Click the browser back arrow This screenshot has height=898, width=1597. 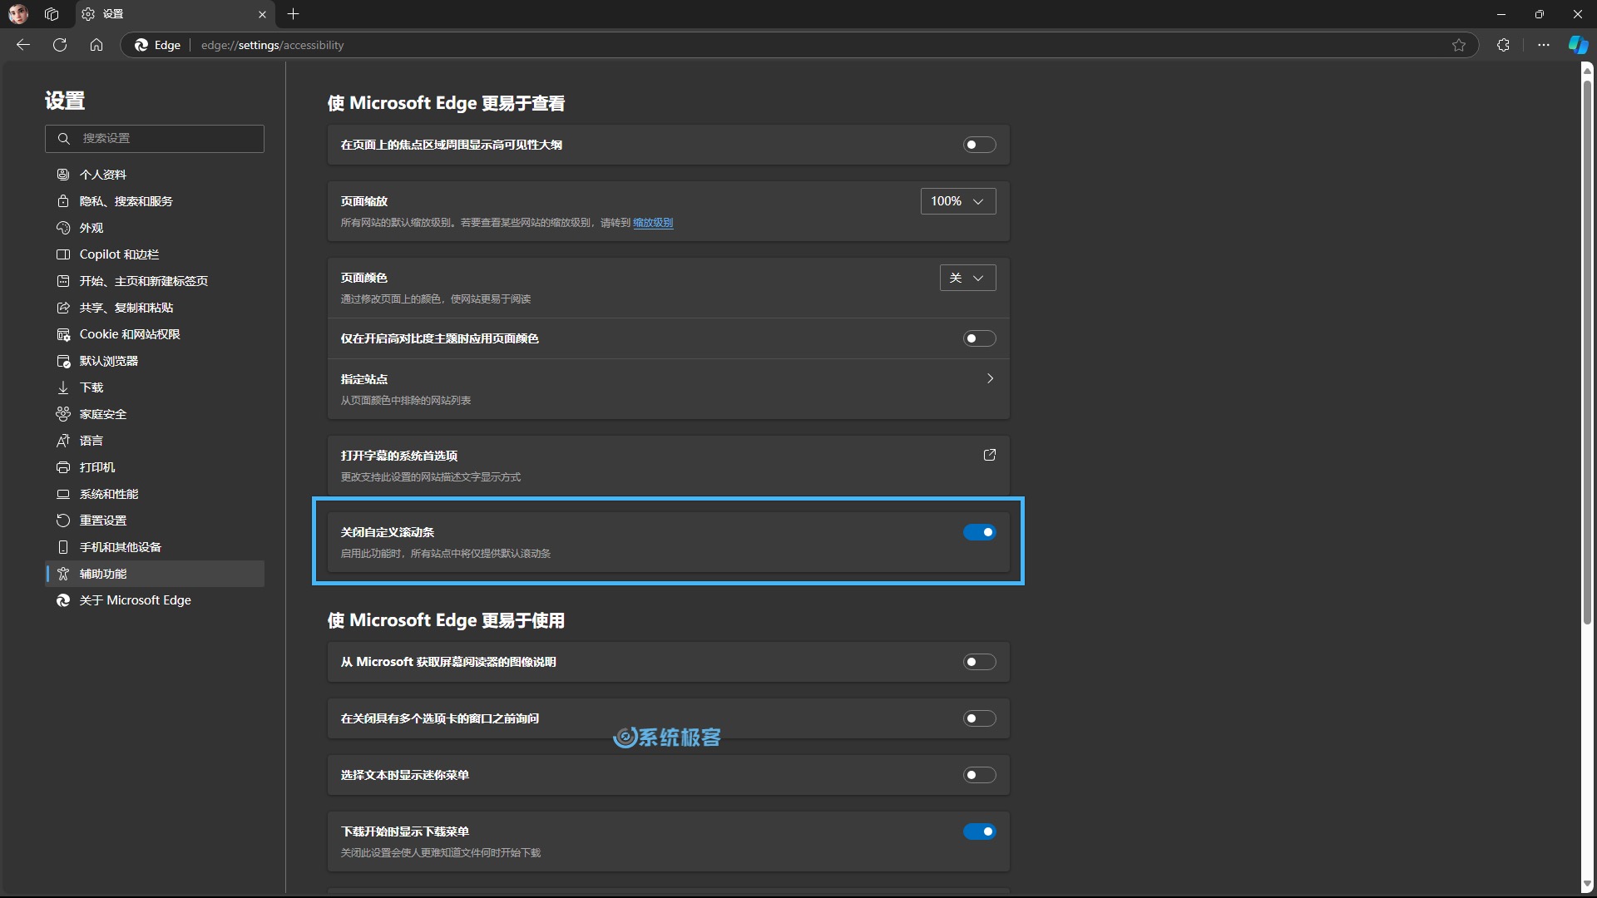click(23, 45)
